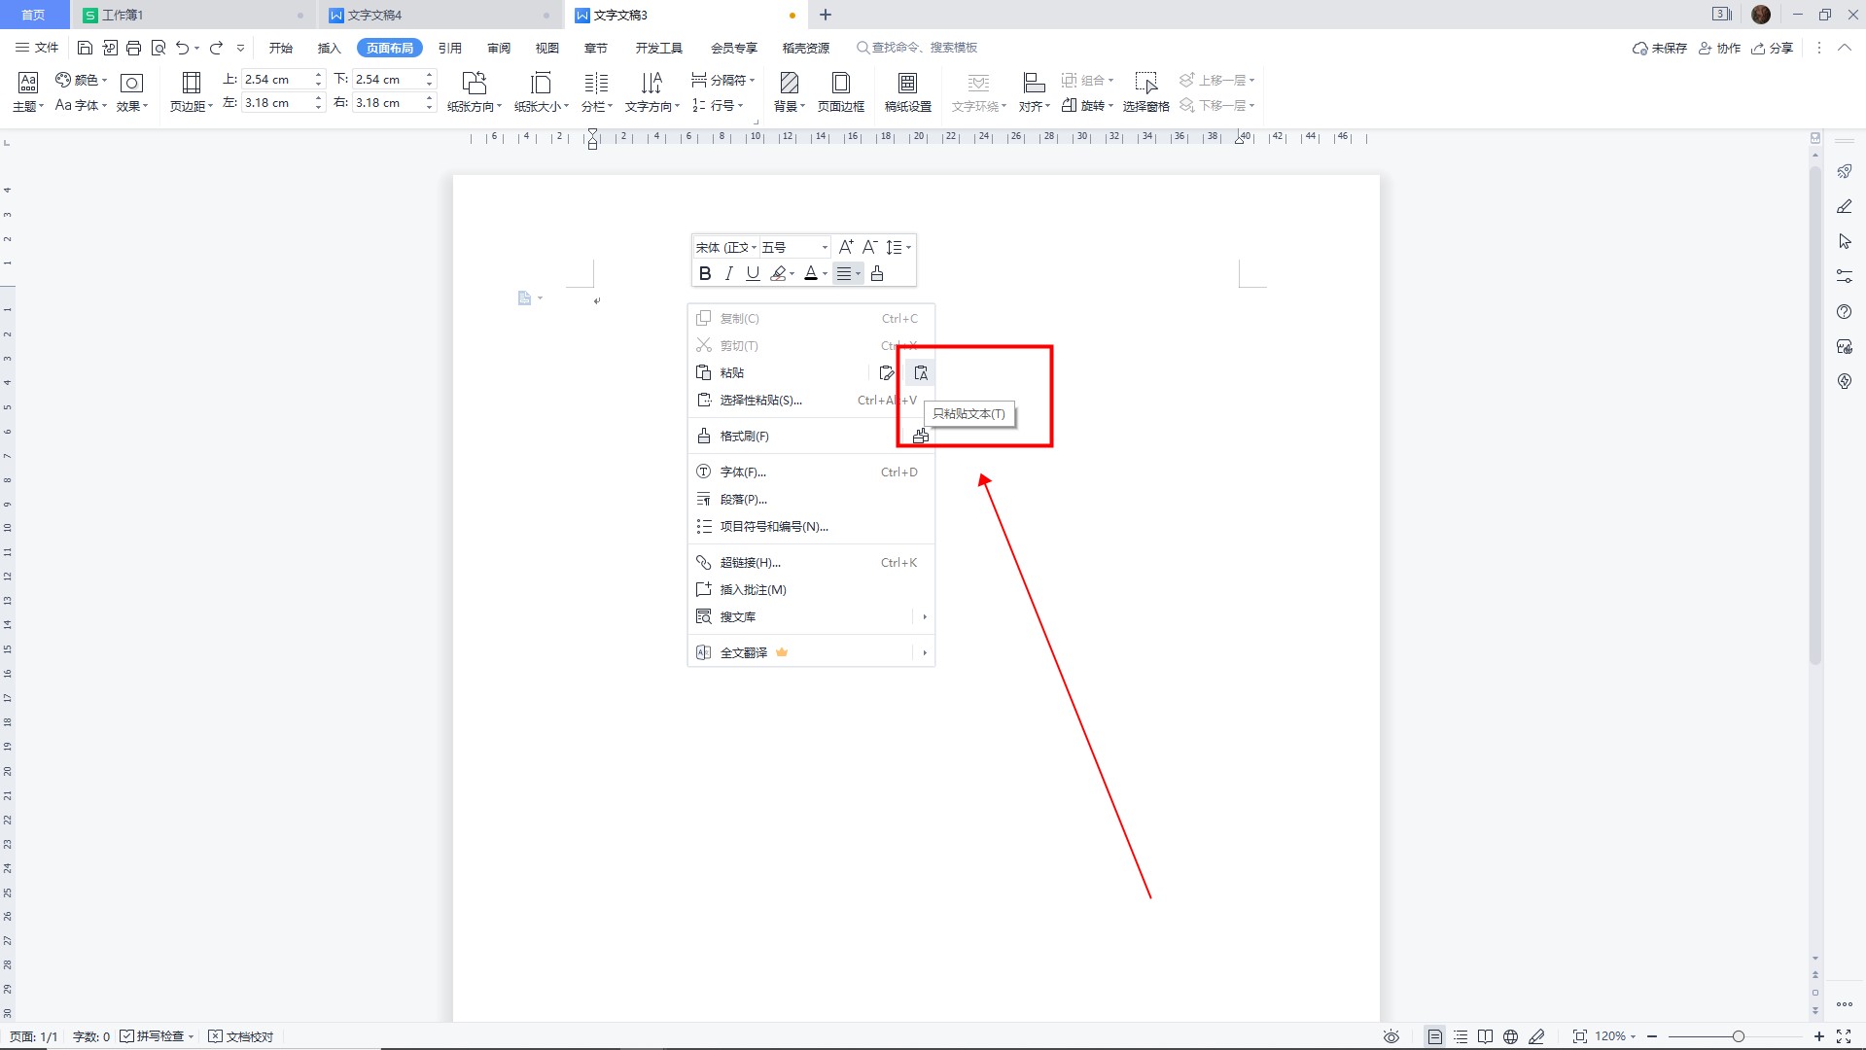Select Paste Special from context menu
Screen dimensions: 1866x1050
[760, 401]
